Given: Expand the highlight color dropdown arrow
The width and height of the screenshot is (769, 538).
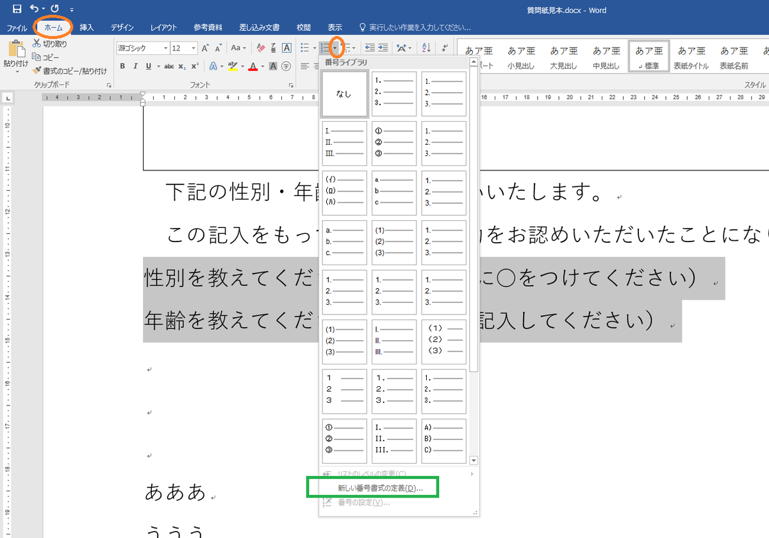Looking at the screenshot, I should [242, 66].
